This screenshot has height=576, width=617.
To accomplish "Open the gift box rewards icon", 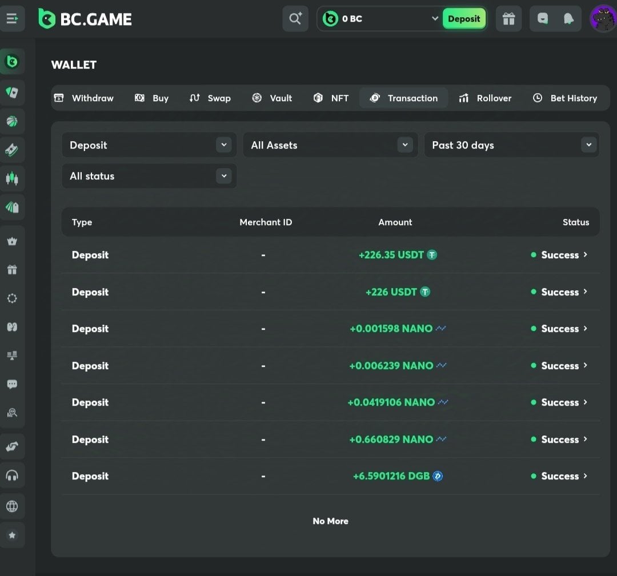I will pos(508,19).
